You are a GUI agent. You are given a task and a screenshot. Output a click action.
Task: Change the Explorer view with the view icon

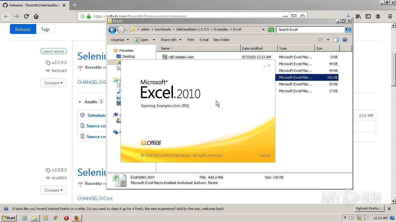321,40
